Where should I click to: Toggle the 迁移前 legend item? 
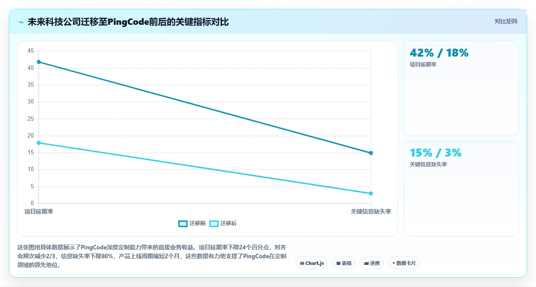tap(192, 223)
